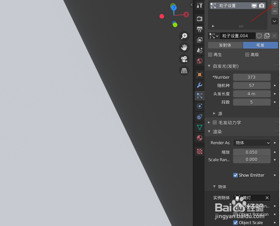Collapse the 渲染 panel

(x=209, y=131)
